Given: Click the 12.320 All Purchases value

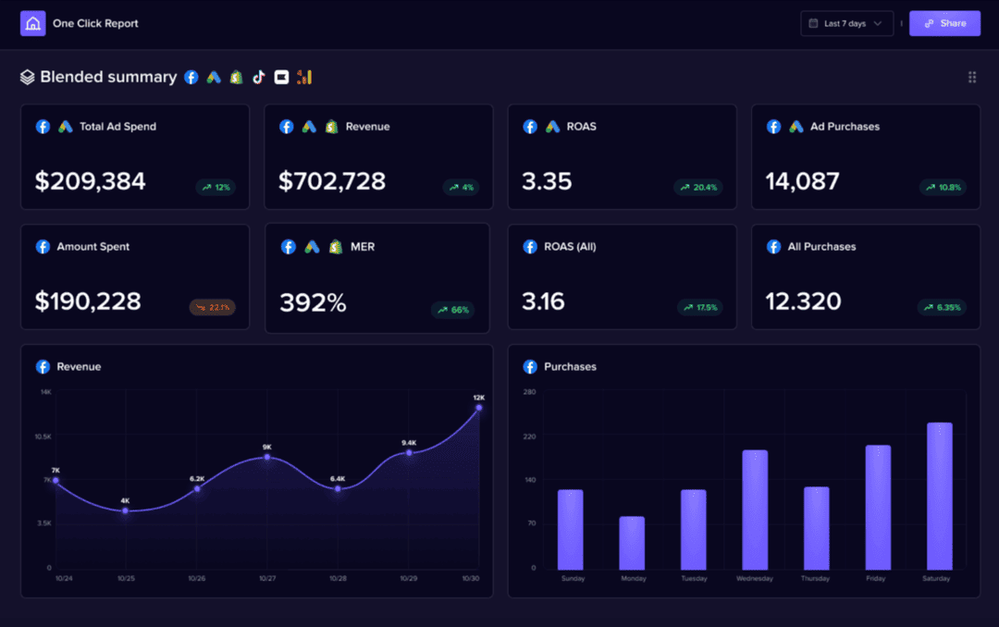Looking at the screenshot, I should pos(804,301).
